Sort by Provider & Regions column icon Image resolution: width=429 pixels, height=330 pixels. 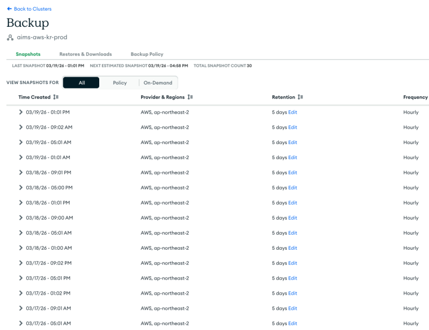point(190,97)
